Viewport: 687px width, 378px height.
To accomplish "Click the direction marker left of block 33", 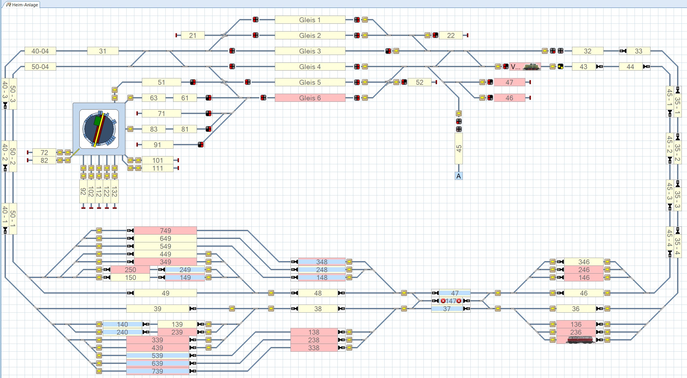I will [x=623, y=51].
